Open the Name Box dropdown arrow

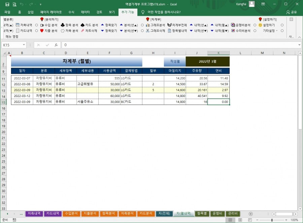point(24,45)
